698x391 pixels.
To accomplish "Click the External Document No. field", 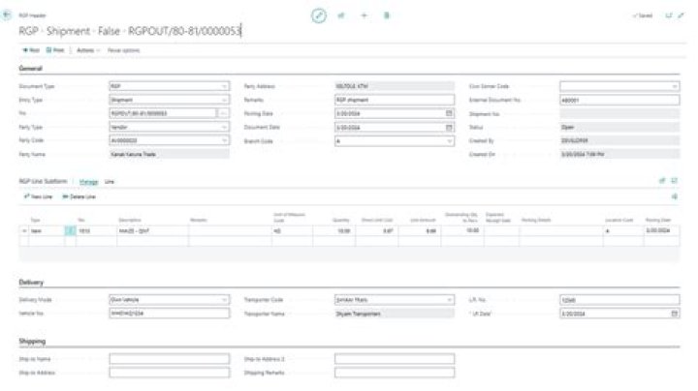I will coord(619,101).
